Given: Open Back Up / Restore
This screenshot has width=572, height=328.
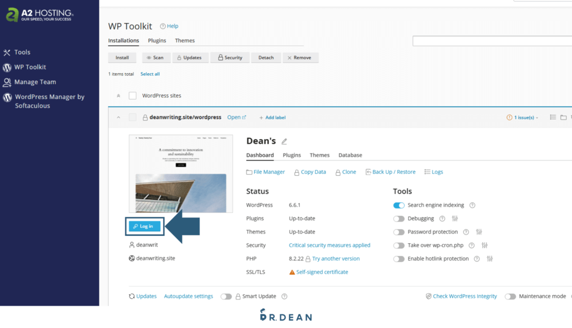Looking at the screenshot, I should pyautogui.click(x=391, y=172).
